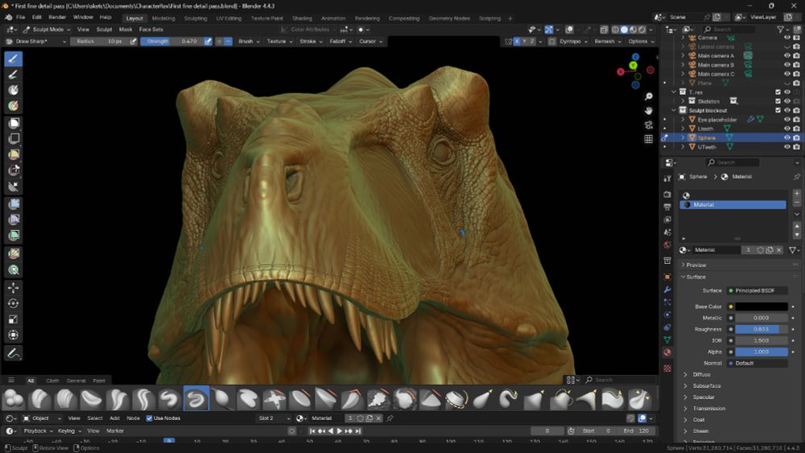Screen dimensions: 805x453
Task: Switch brush direction to subtract
Action: click(229, 41)
